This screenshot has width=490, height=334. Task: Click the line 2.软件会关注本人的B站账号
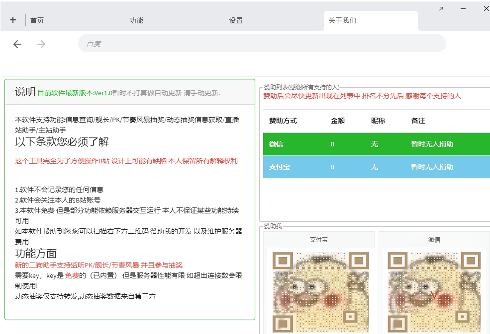(x=58, y=200)
